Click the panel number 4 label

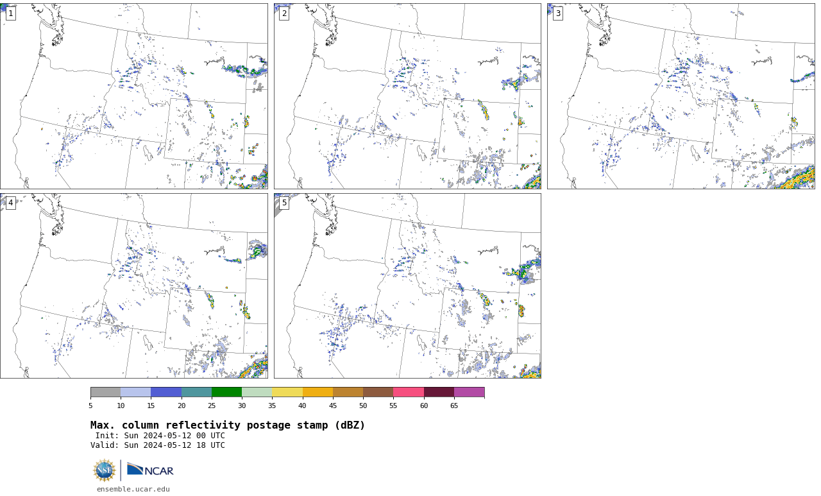point(10,203)
